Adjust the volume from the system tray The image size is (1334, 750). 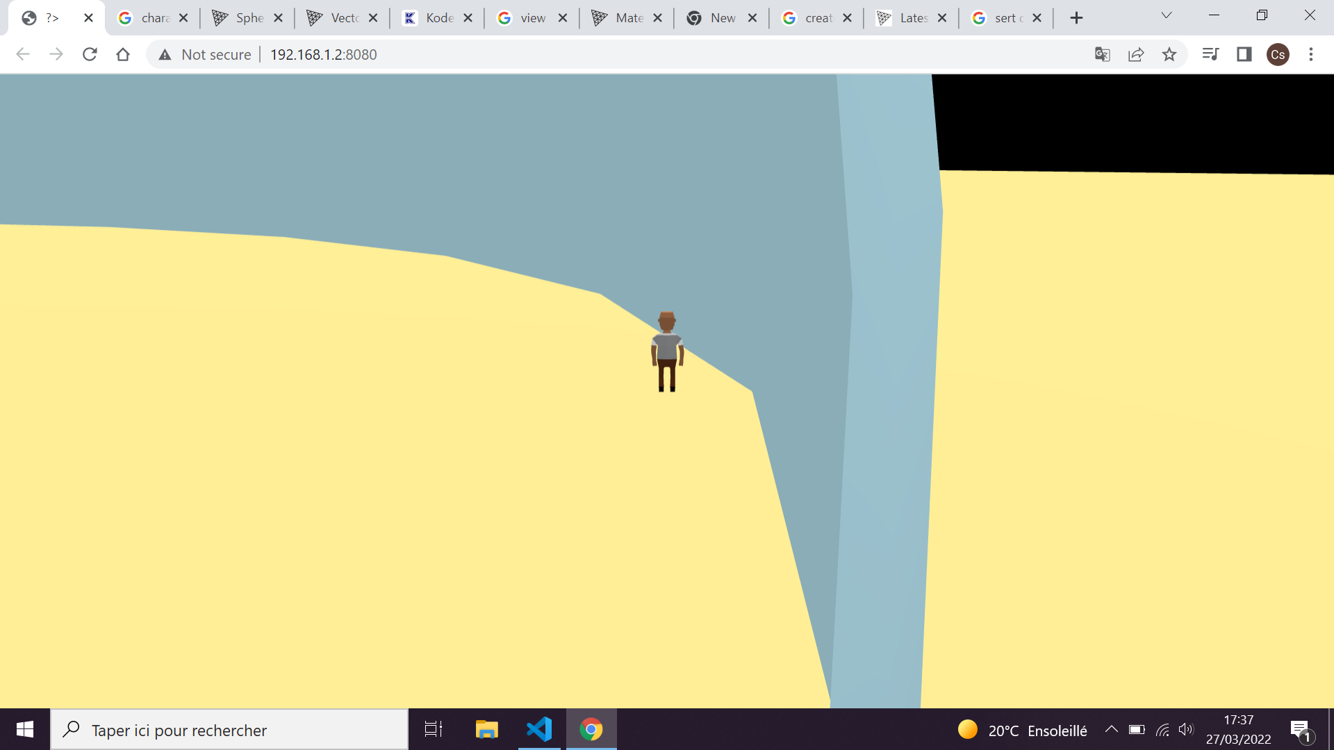click(1185, 729)
